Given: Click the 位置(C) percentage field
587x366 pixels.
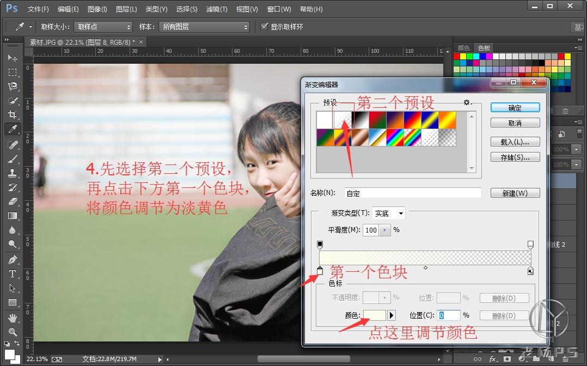Looking at the screenshot, I should (x=449, y=315).
